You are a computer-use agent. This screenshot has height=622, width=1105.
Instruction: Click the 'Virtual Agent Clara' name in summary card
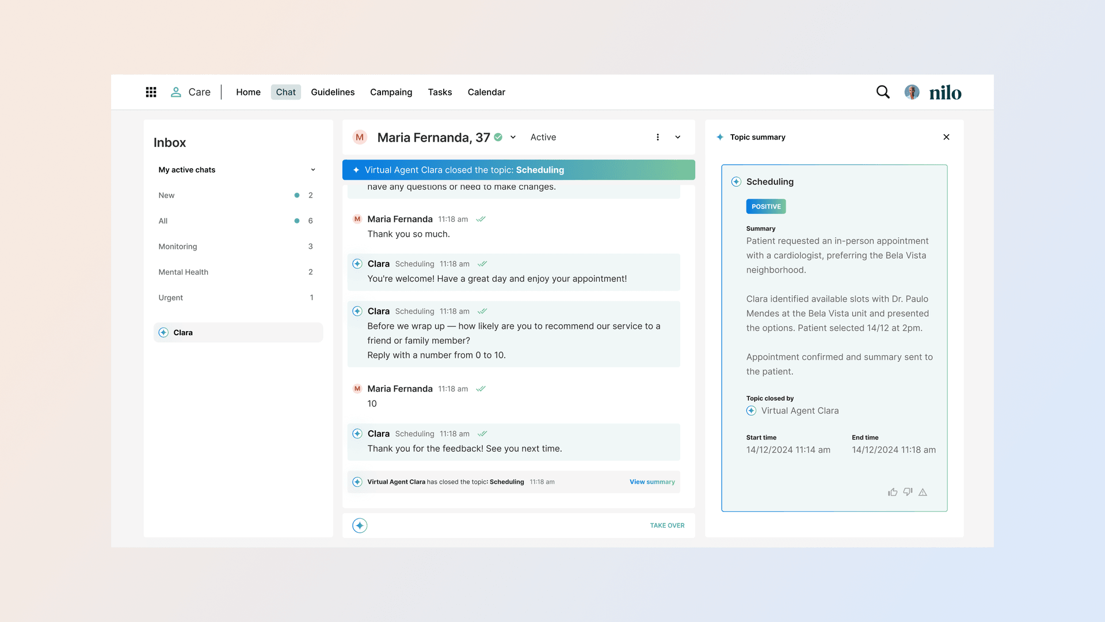[x=800, y=411]
